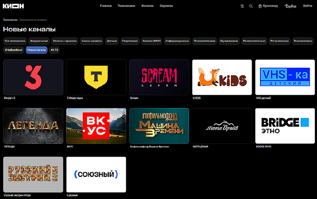The height and width of the screenshot is (199, 317).
Task: Select Детские filter chip
Action: [111, 41]
